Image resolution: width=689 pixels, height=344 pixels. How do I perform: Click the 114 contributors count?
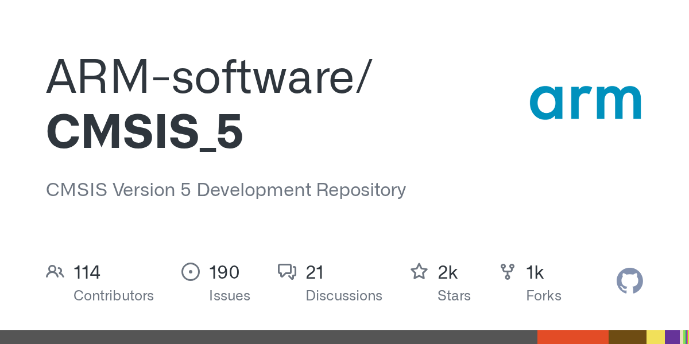pyautogui.click(x=87, y=272)
